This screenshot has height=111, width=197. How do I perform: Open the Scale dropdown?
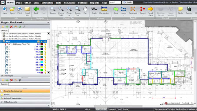tap(94, 15)
